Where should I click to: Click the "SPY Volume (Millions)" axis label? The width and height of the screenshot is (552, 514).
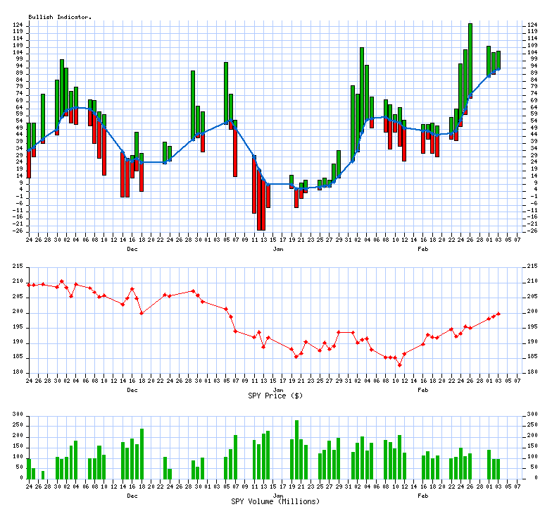tap(275, 501)
